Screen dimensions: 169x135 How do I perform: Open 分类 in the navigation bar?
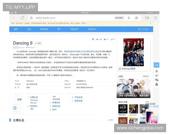29,29
